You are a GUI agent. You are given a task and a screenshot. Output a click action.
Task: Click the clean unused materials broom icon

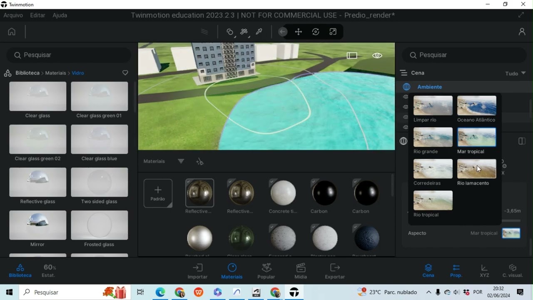click(200, 161)
